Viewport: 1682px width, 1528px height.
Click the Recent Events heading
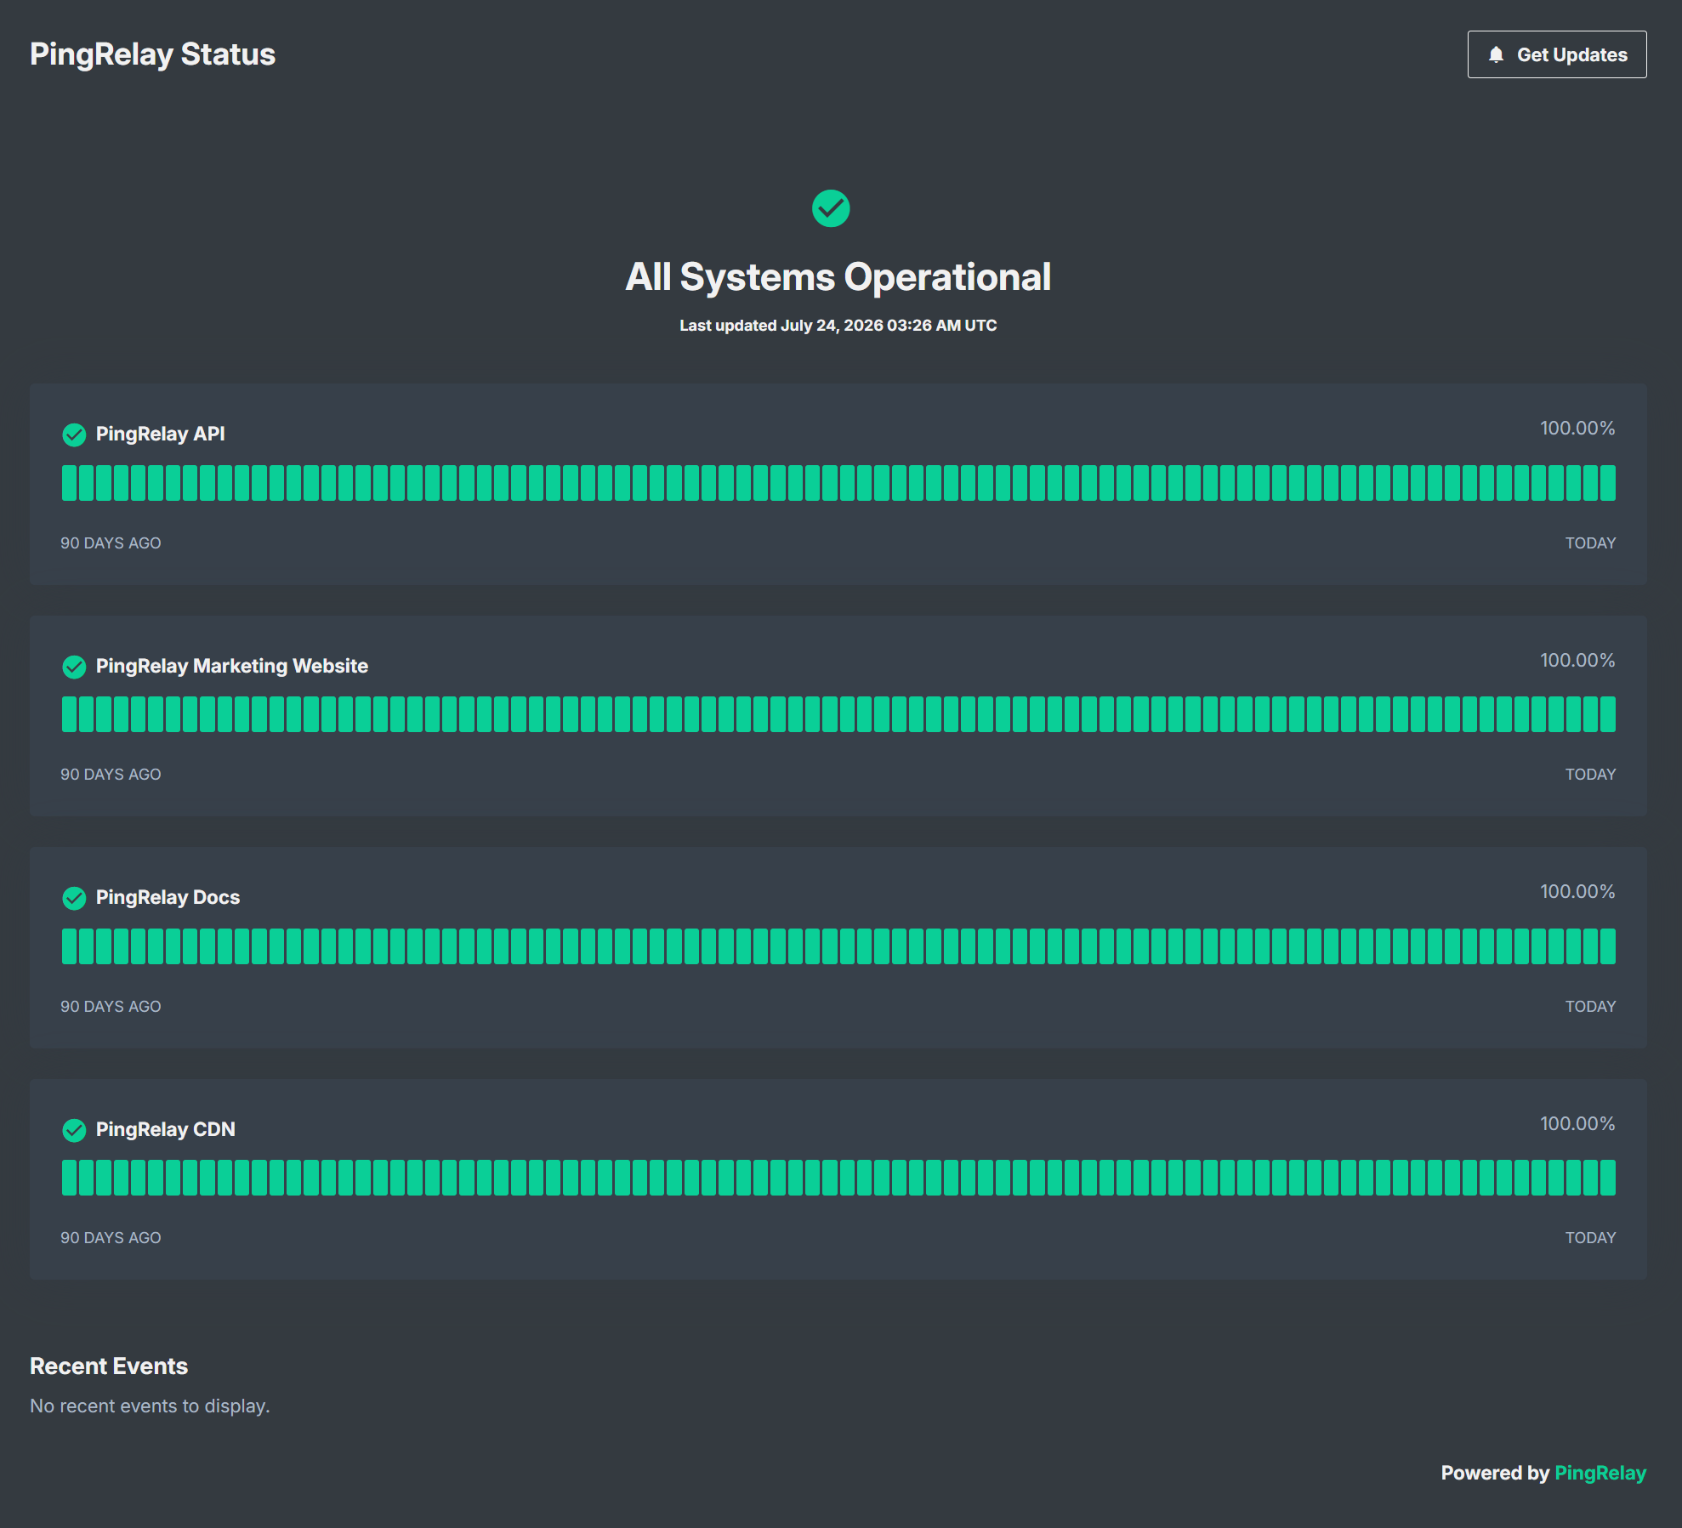tap(109, 1366)
